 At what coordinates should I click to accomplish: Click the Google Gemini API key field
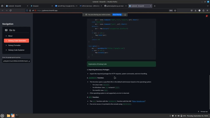click(x=16, y=61)
